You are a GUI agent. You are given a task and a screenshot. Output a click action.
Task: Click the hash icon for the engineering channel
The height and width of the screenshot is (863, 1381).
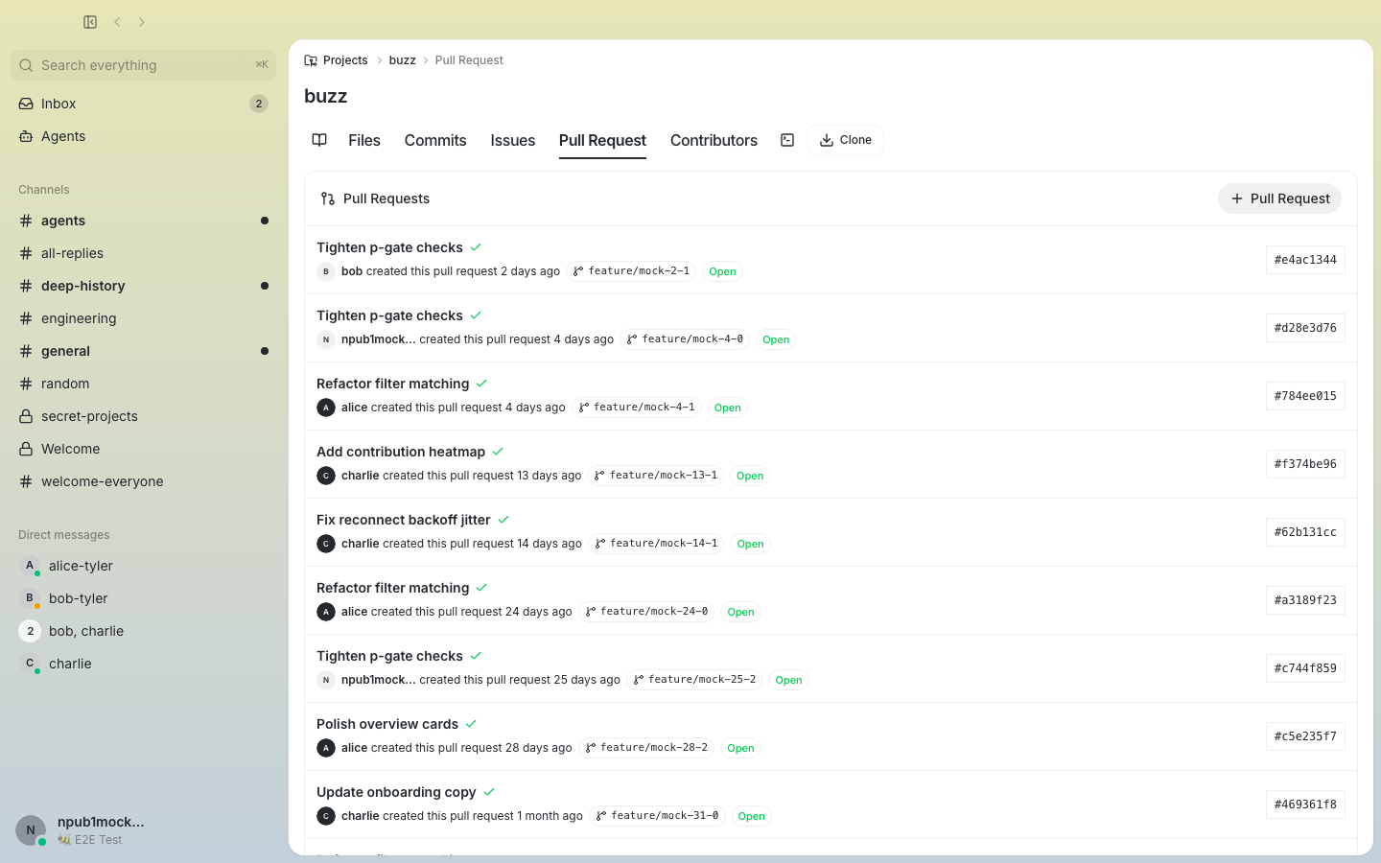tap(26, 318)
